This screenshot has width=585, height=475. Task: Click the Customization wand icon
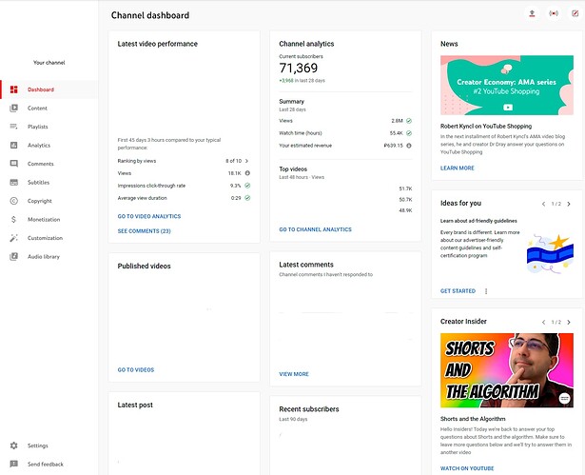(14, 238)
